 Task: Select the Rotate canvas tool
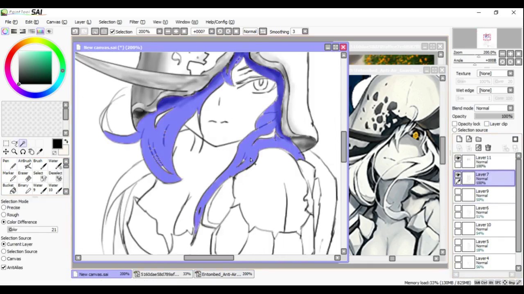[x=23, y=152]
